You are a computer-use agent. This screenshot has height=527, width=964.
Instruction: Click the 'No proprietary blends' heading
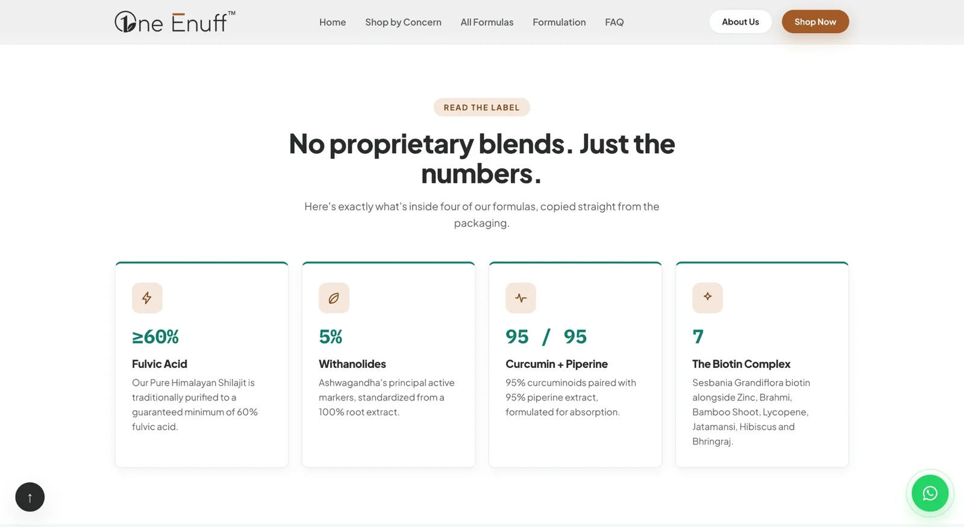point(481,159)
